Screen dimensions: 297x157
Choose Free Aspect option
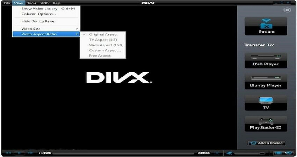tap(103, 55)
